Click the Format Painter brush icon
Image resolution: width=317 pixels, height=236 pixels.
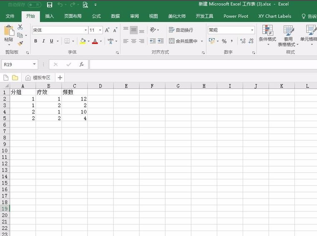(x=20, y=43)
